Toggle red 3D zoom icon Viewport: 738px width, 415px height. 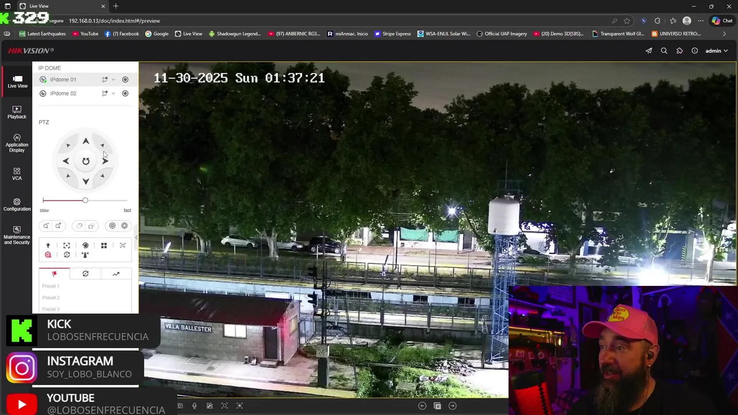point(48,255)
